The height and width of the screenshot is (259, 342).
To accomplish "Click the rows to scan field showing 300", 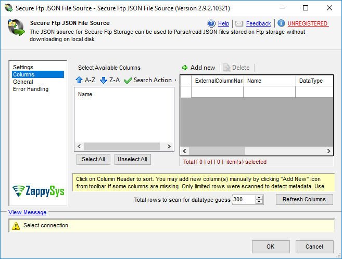I will (x=244, y=200).
